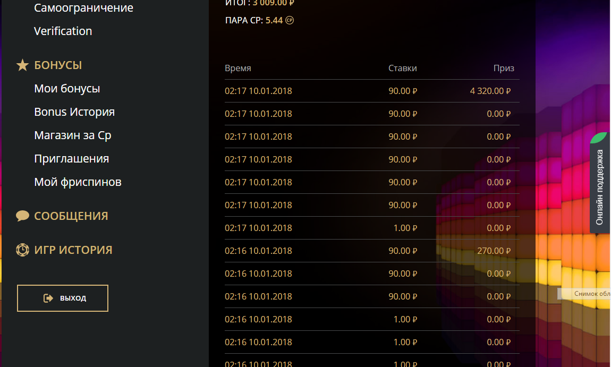
Task: Click the CP coin icon next to 5.44
Action: 290,21
